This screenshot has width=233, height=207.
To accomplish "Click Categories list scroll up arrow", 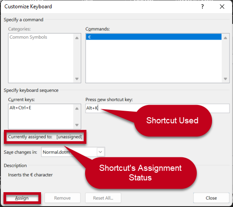I will pyautogui.click(x=77, y=38).
